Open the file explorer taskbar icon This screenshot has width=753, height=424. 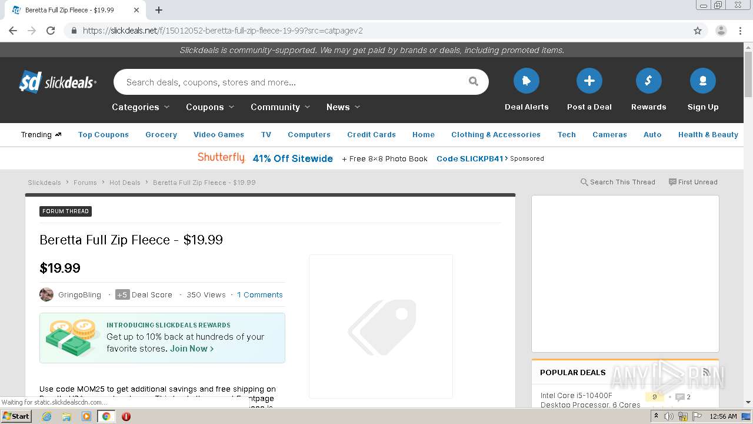tap(66, 416)
